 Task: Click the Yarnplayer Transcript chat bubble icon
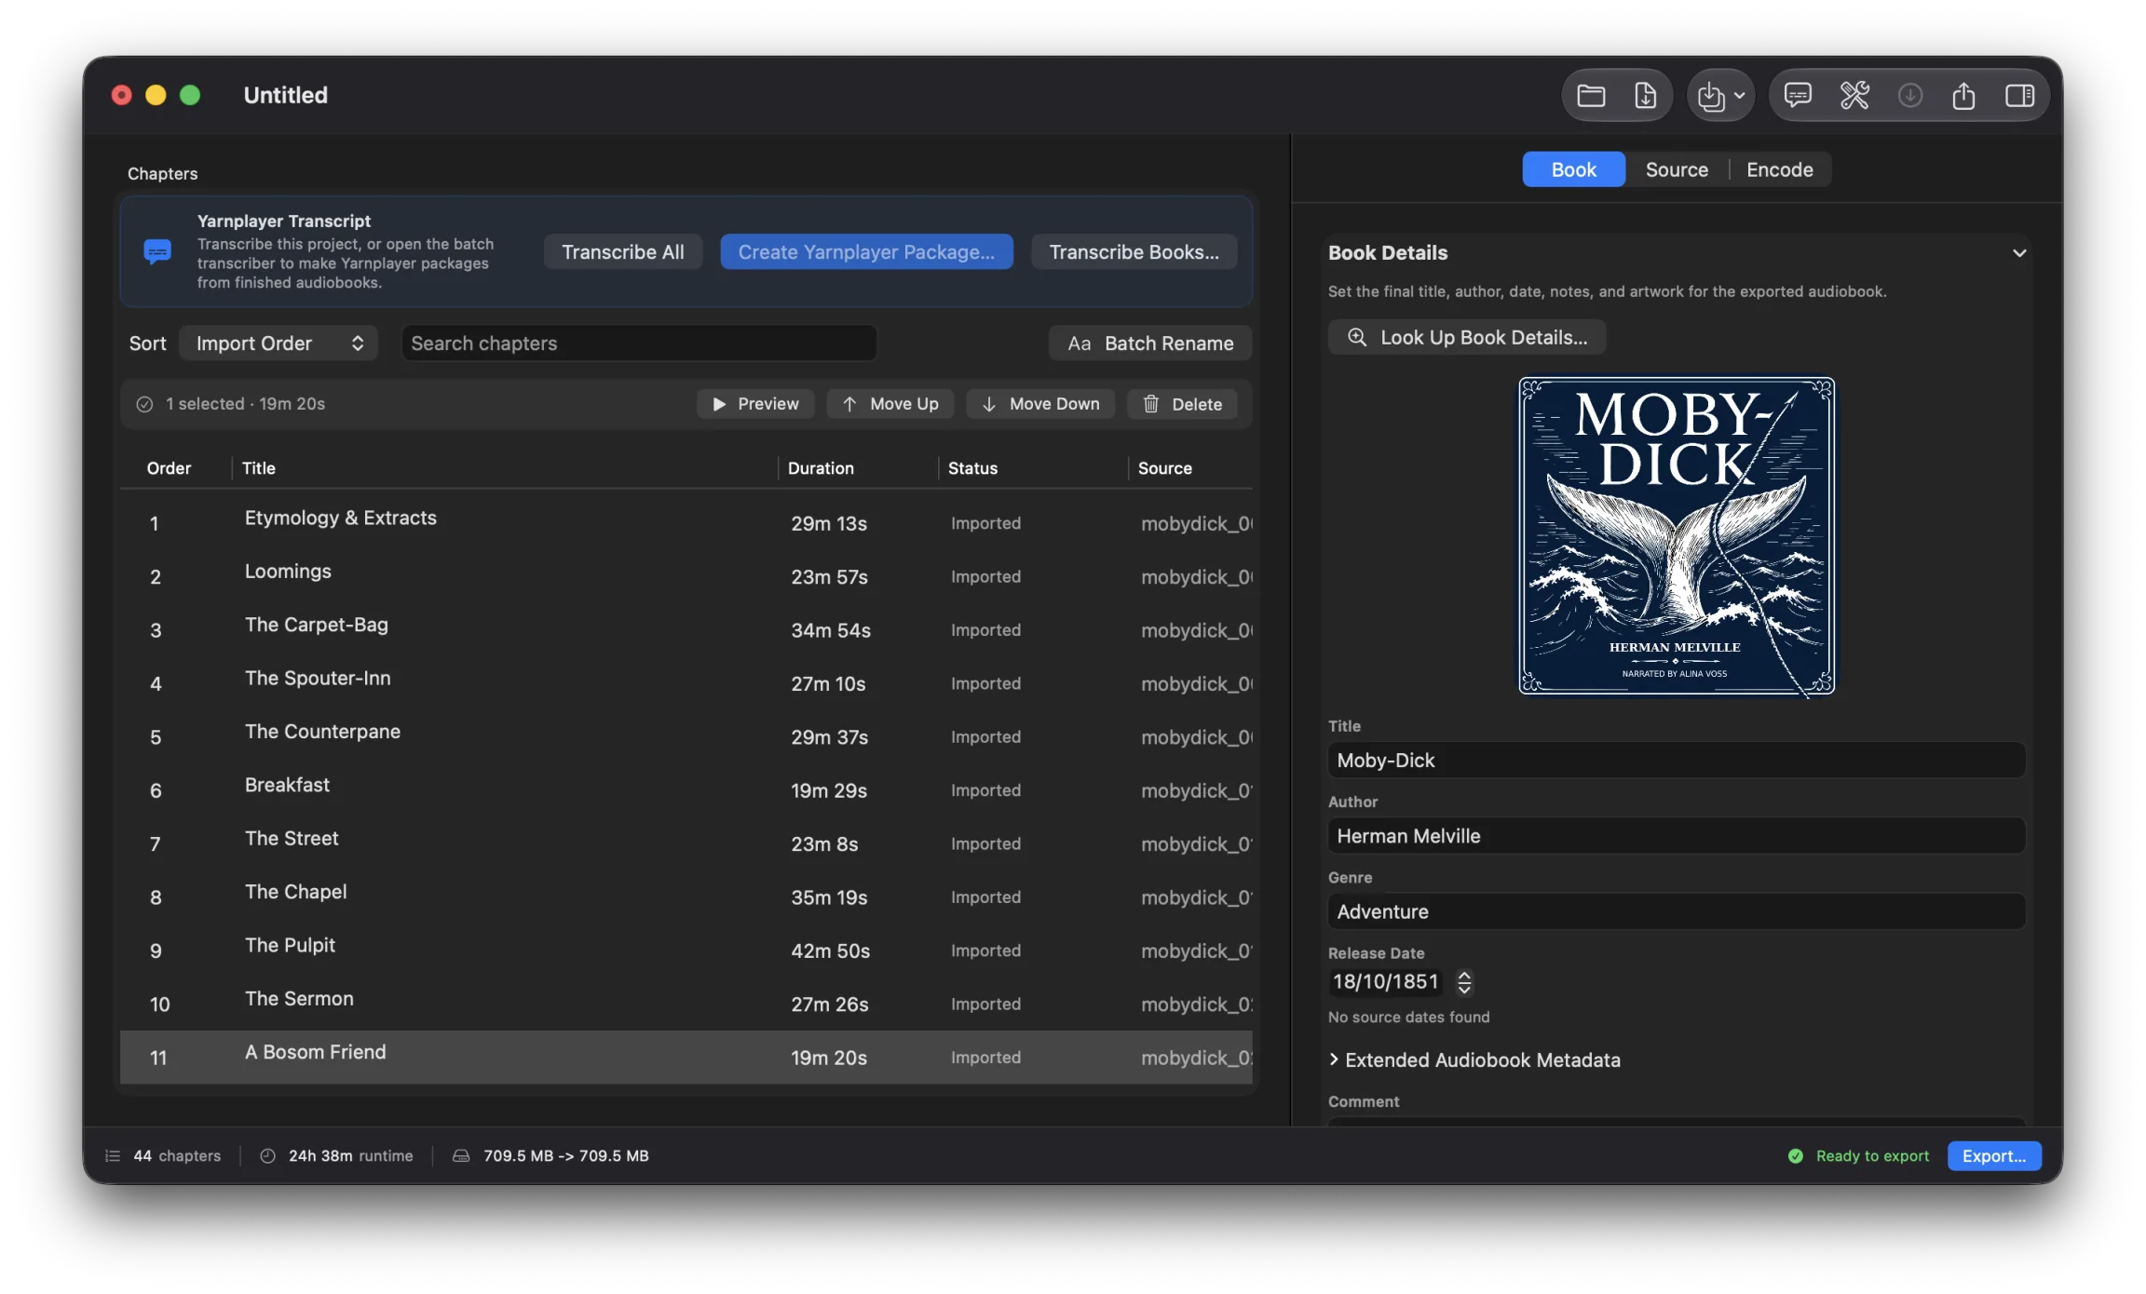(157, 251)
